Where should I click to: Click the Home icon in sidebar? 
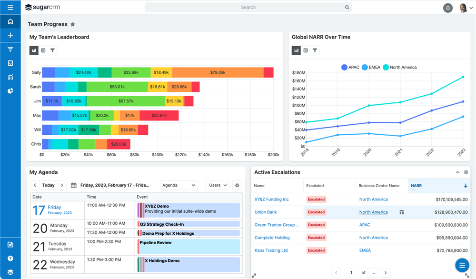click(10, 21)
